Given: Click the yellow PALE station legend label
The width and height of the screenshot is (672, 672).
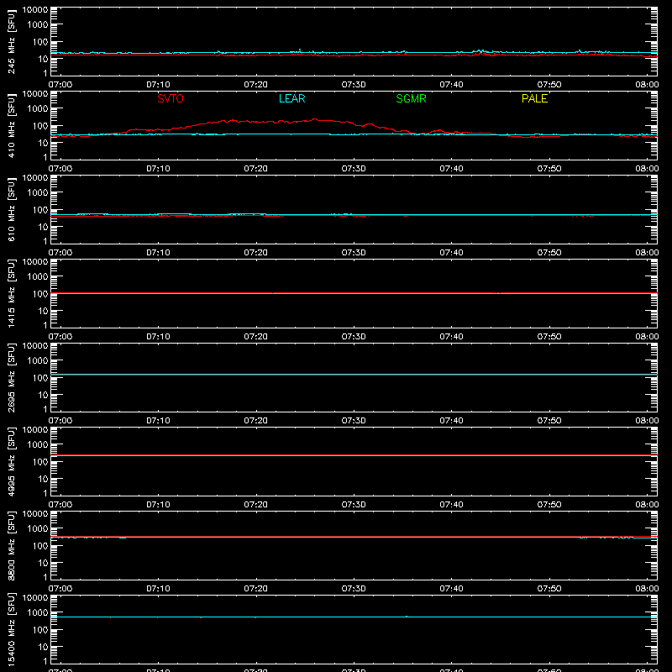Looking at the screenshot, I should coord(534,98).
